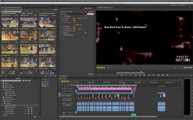
Task: Open playback resolution Full dropdown
Action: click(x=177, y=68)
